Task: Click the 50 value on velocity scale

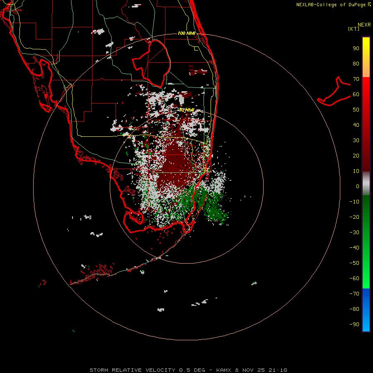Action: click(x=356, y=110)
